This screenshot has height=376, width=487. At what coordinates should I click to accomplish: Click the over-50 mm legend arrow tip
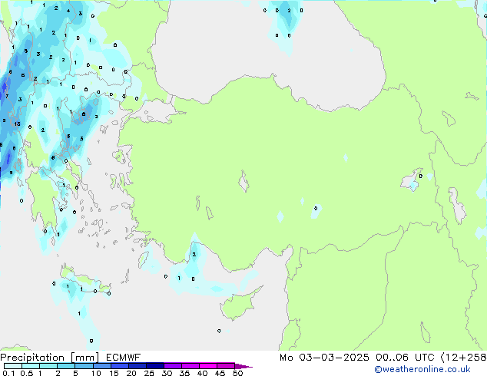(x=243, y=366)
